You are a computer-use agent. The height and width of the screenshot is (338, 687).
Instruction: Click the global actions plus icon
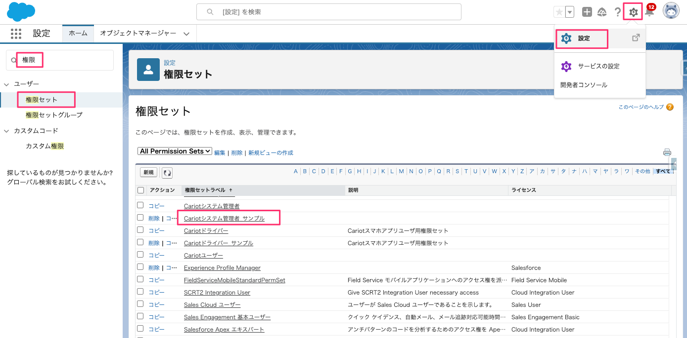587,12
